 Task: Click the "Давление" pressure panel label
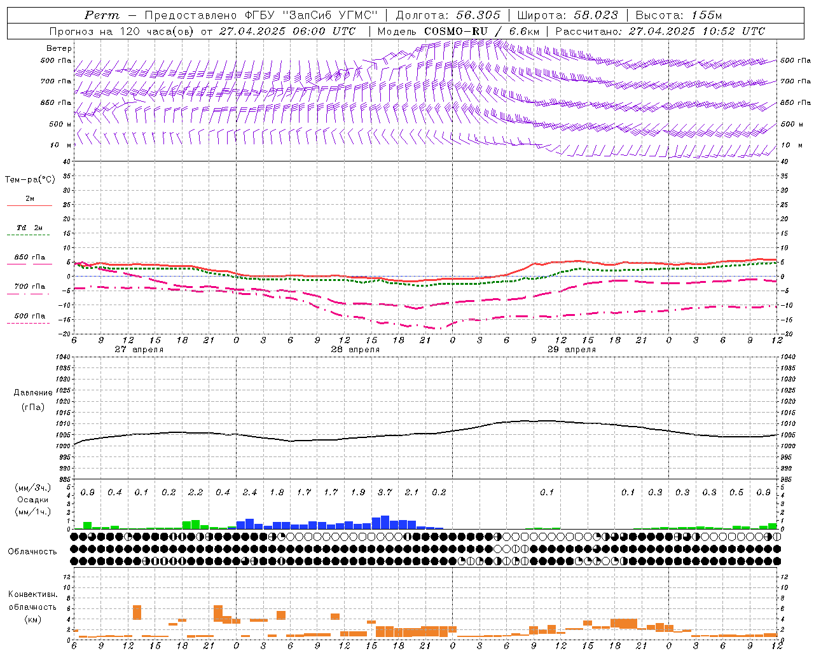click(x=32, y=393)
